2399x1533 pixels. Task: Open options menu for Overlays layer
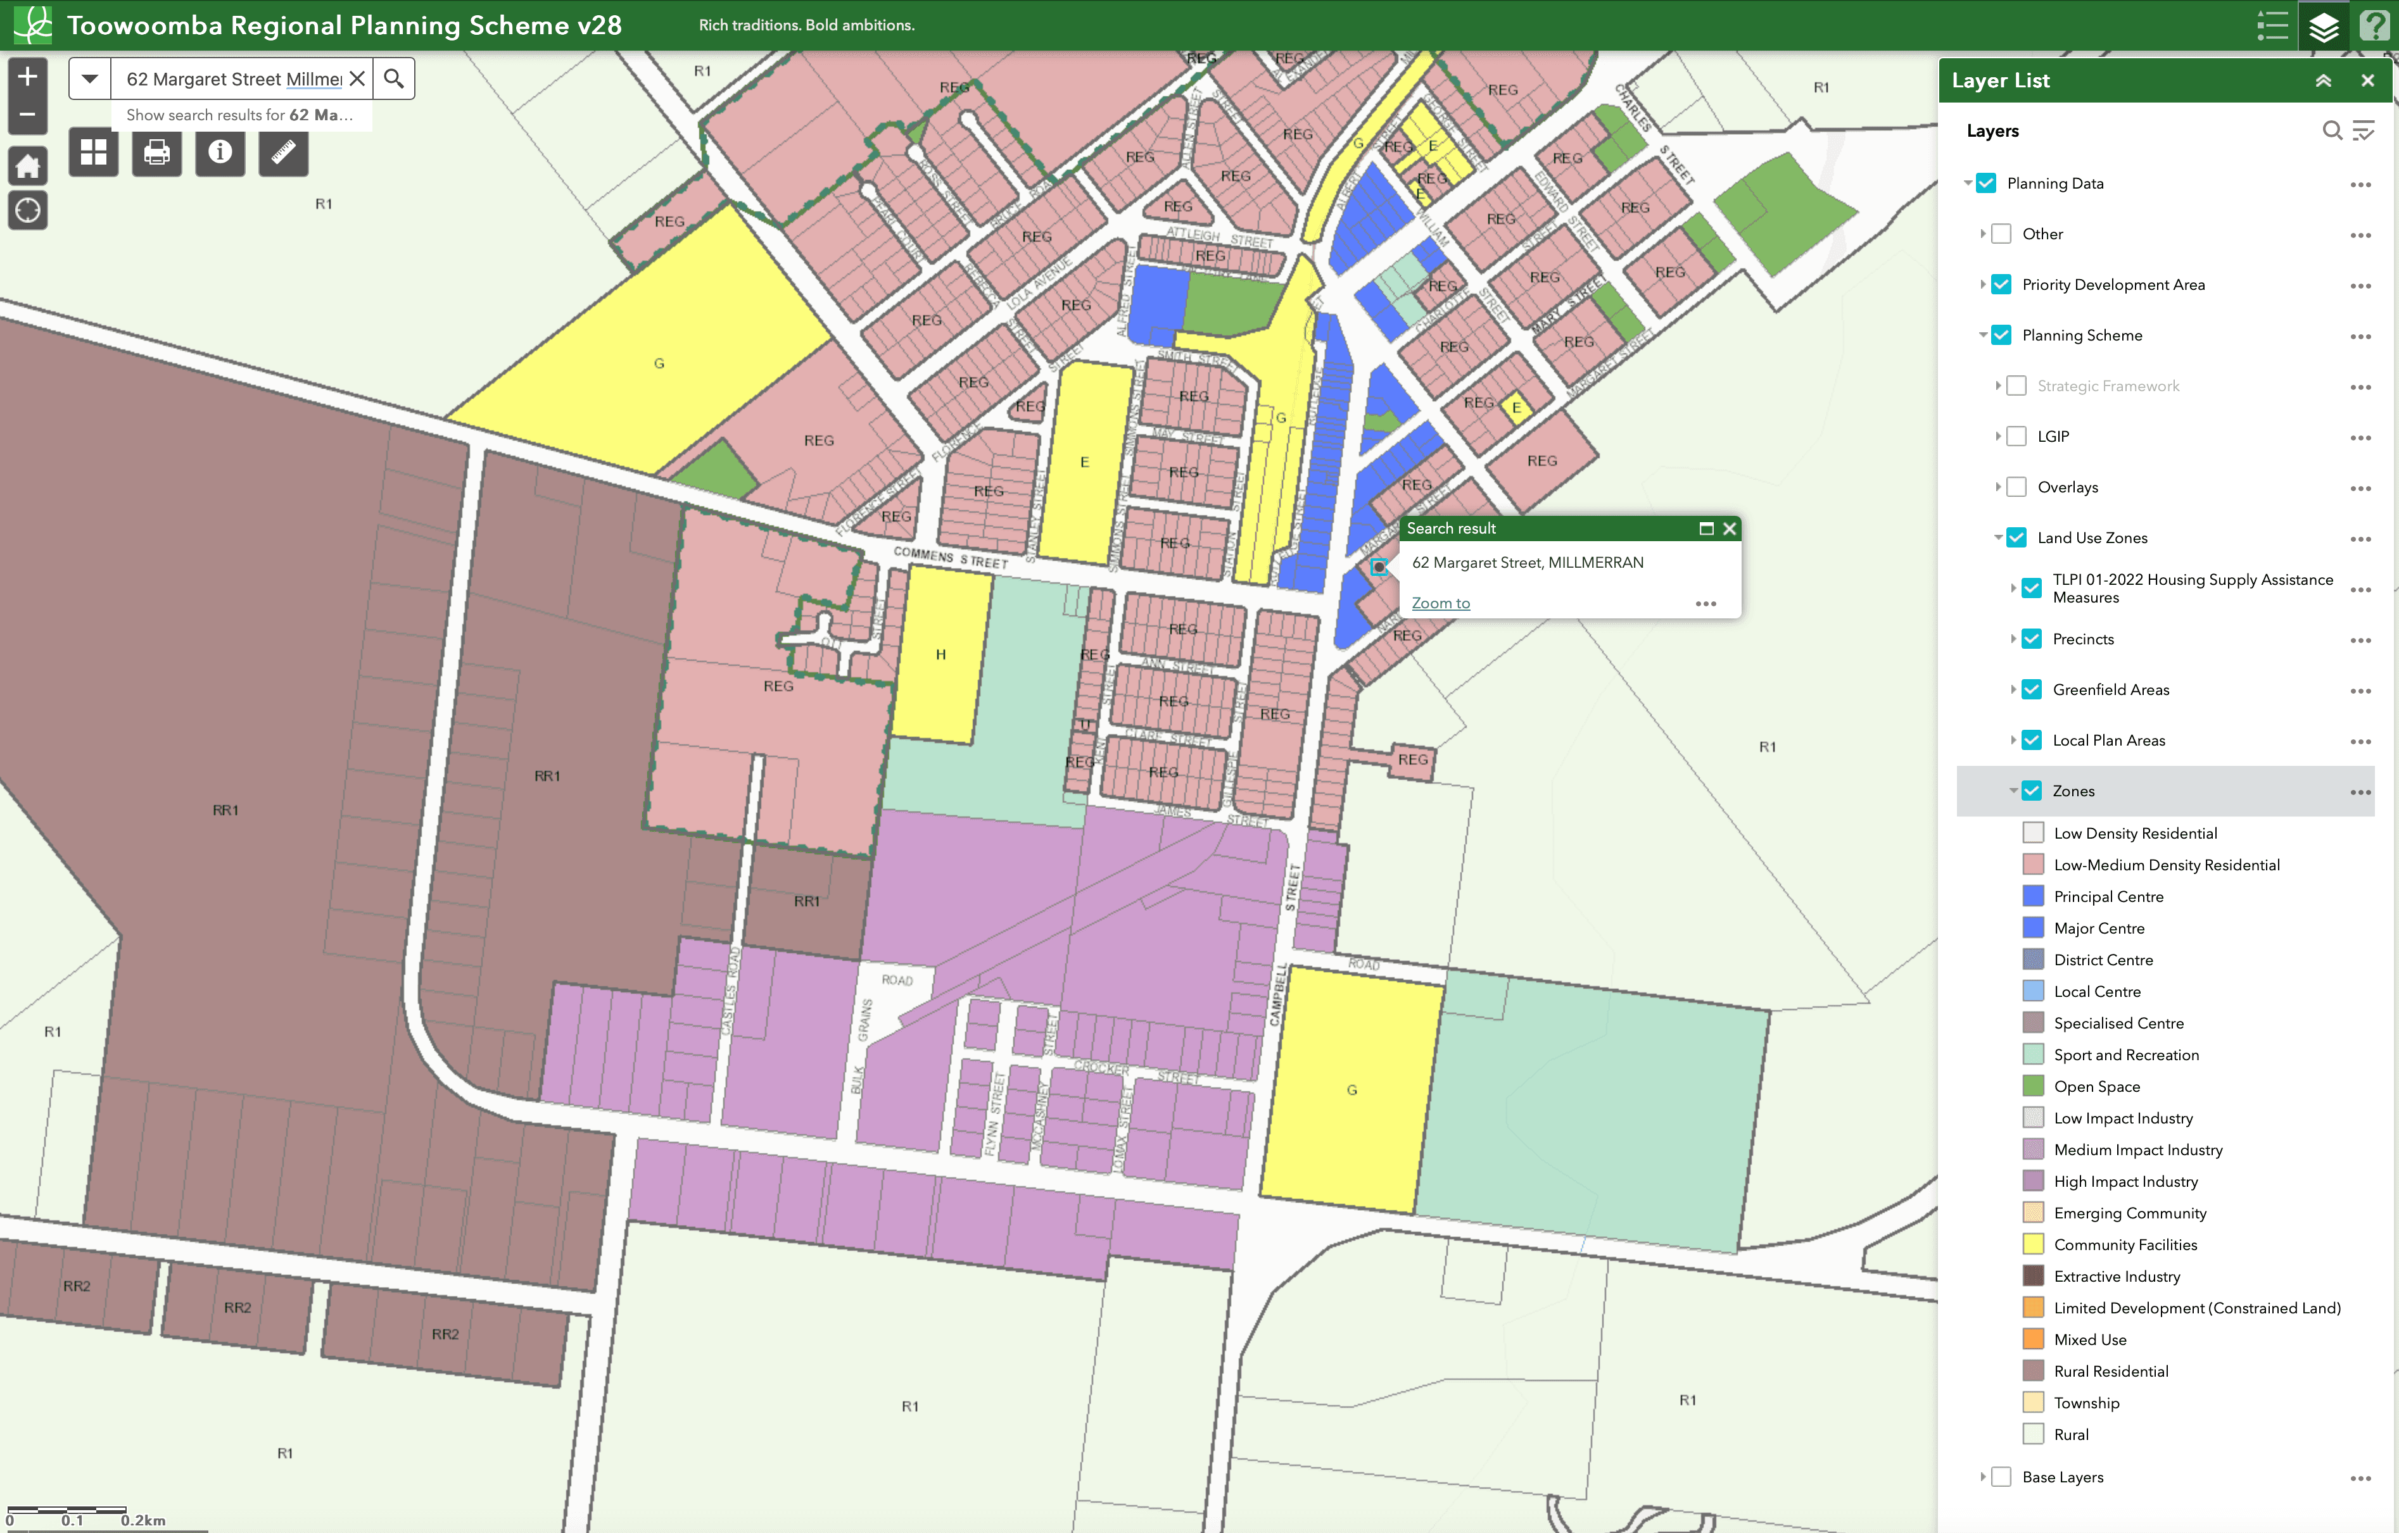point(2360,488)
